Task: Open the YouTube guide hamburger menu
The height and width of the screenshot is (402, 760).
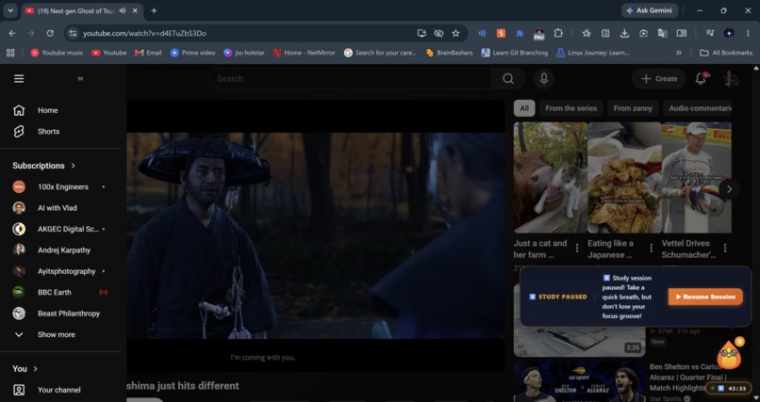Action: pos(19,78)
